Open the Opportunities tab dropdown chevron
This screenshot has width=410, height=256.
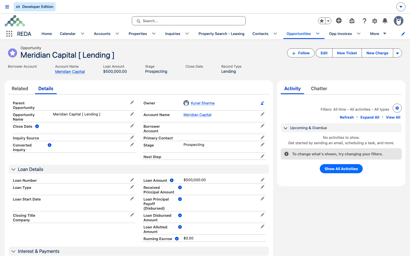click(x=318, y=34)
